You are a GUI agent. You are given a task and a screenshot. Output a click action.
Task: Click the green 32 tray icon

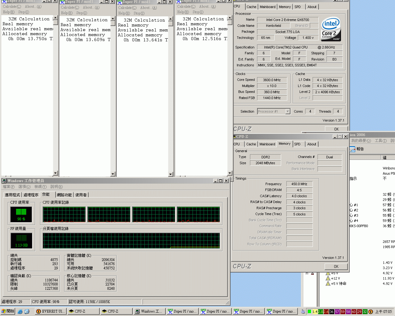[365, 312]
